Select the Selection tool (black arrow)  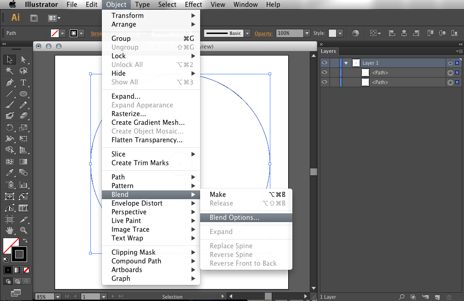point(10,60)
